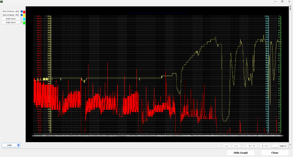Uncheck the B1S2 O2 Sensor checkbox
The height and width of the screenshot is (157, 293).
[22, 15]
